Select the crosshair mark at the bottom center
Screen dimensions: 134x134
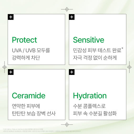pyautogui.click(x=67, y=125)
